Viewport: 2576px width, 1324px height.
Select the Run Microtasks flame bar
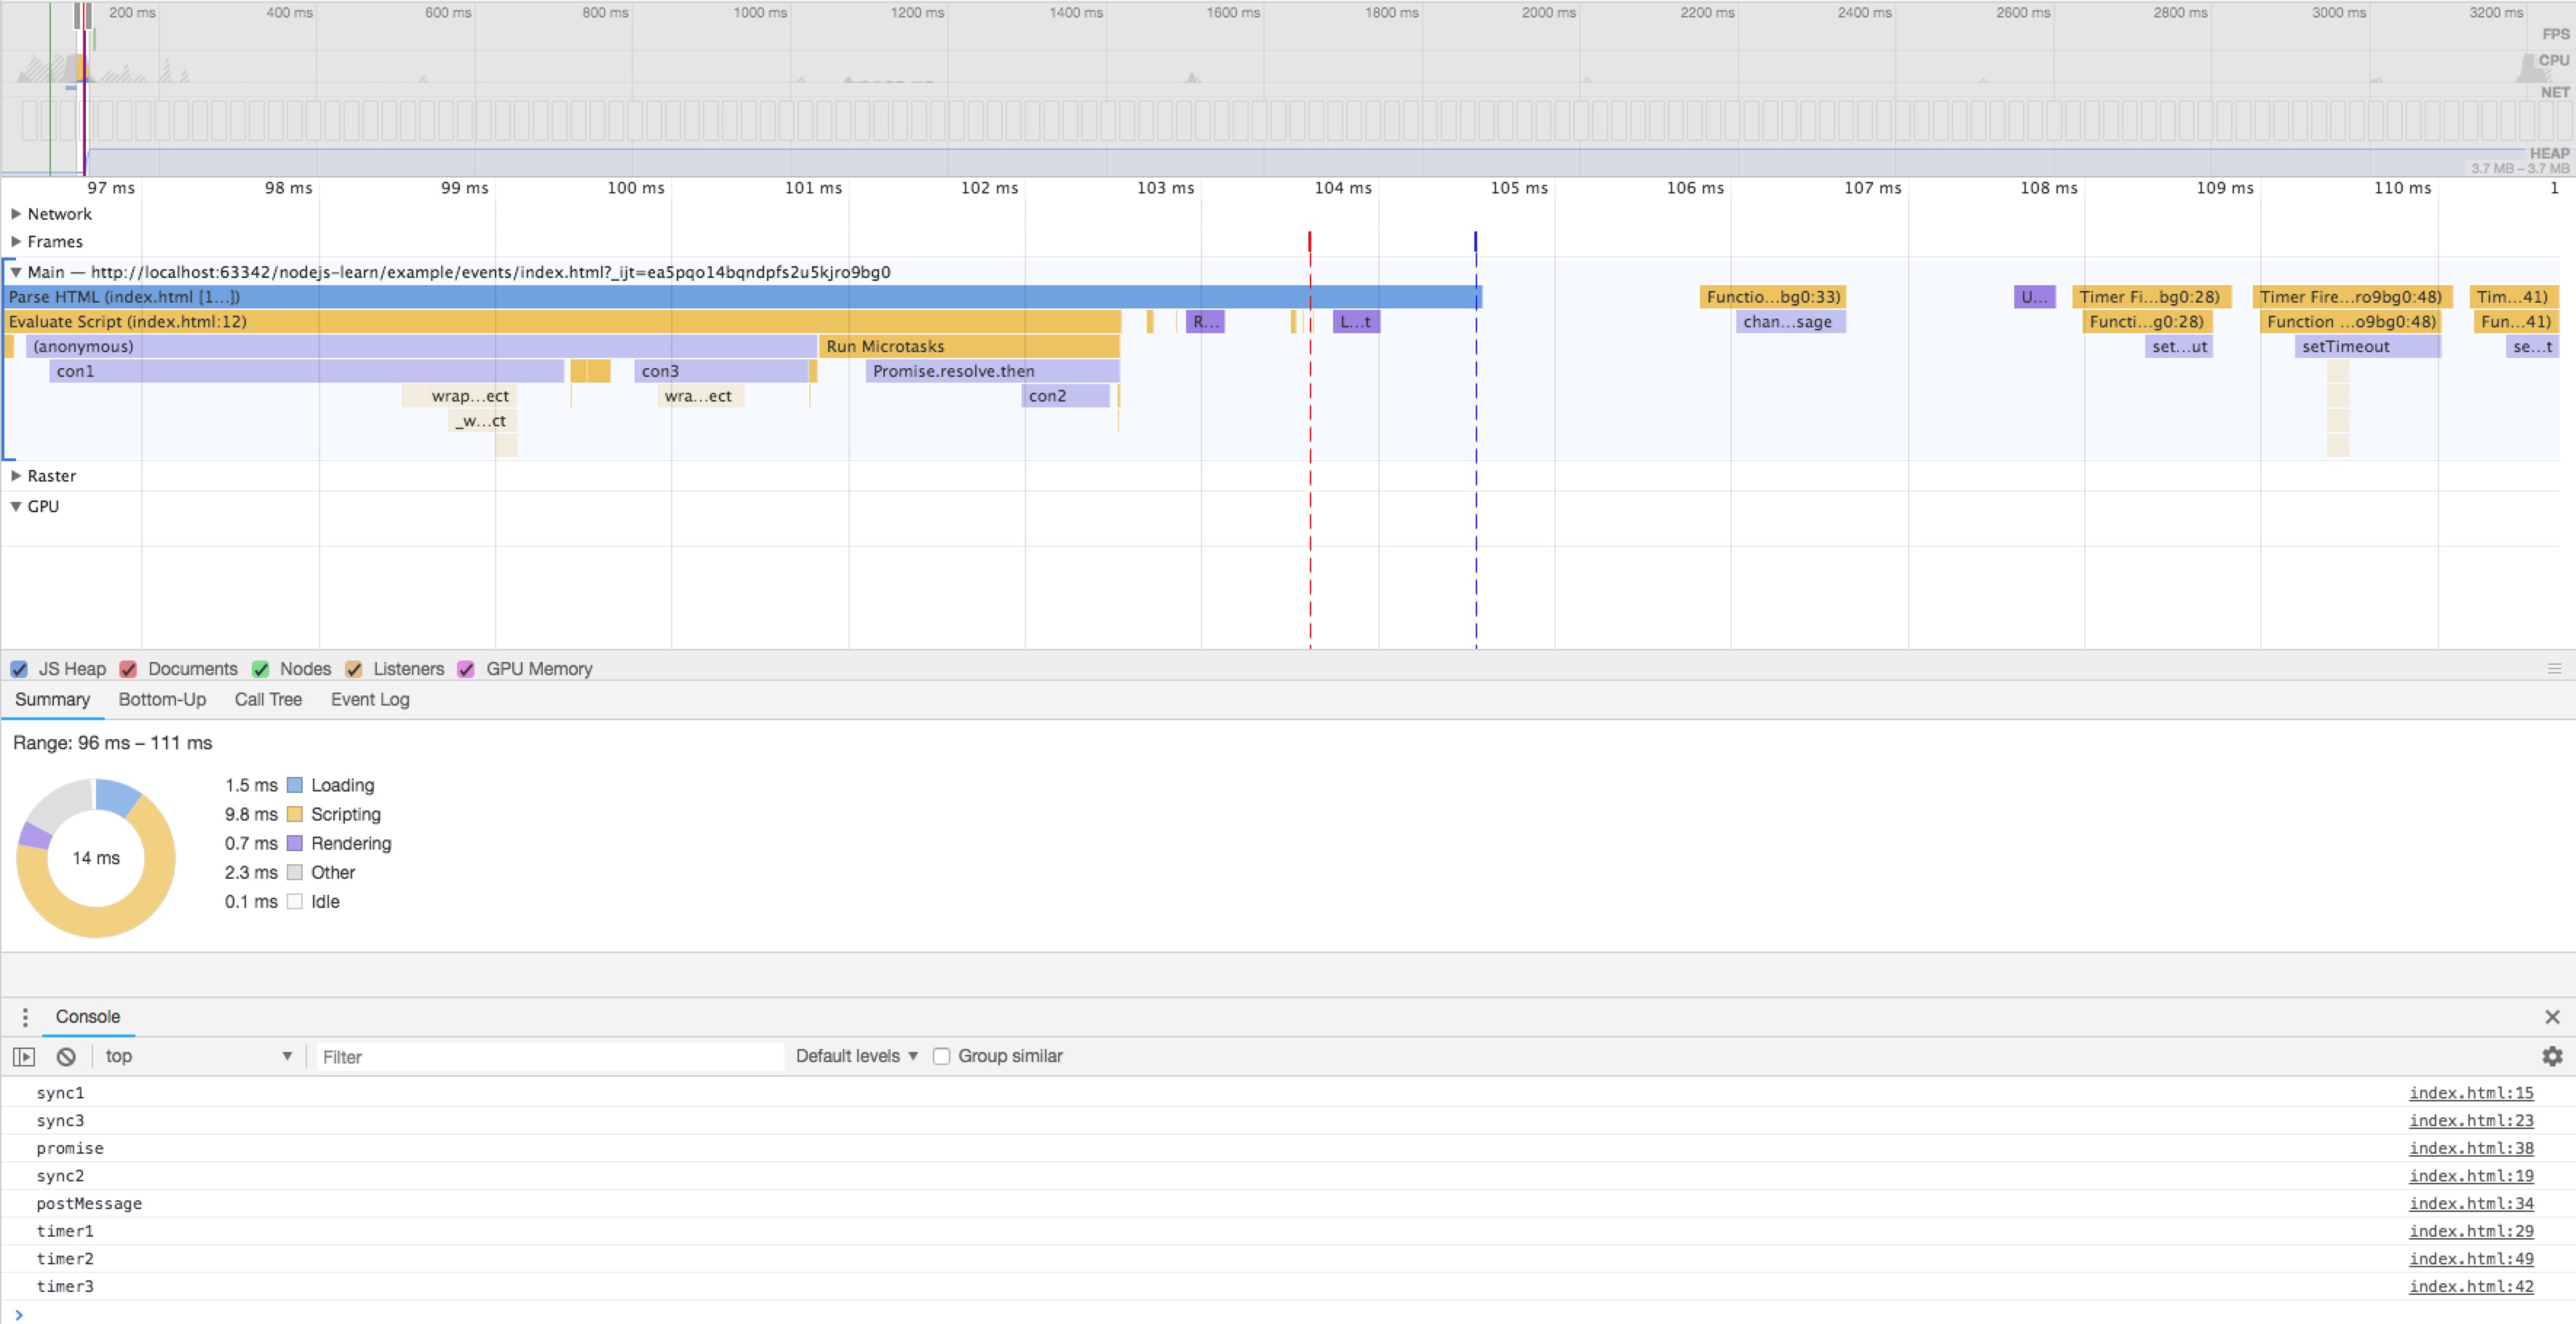point(969,346)
